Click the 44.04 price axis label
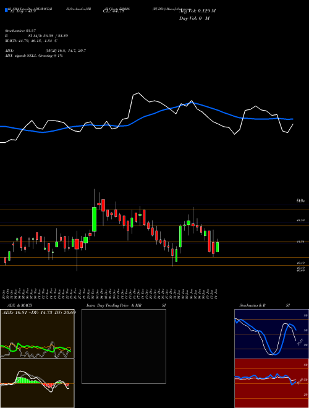 [x=301, y=242]
